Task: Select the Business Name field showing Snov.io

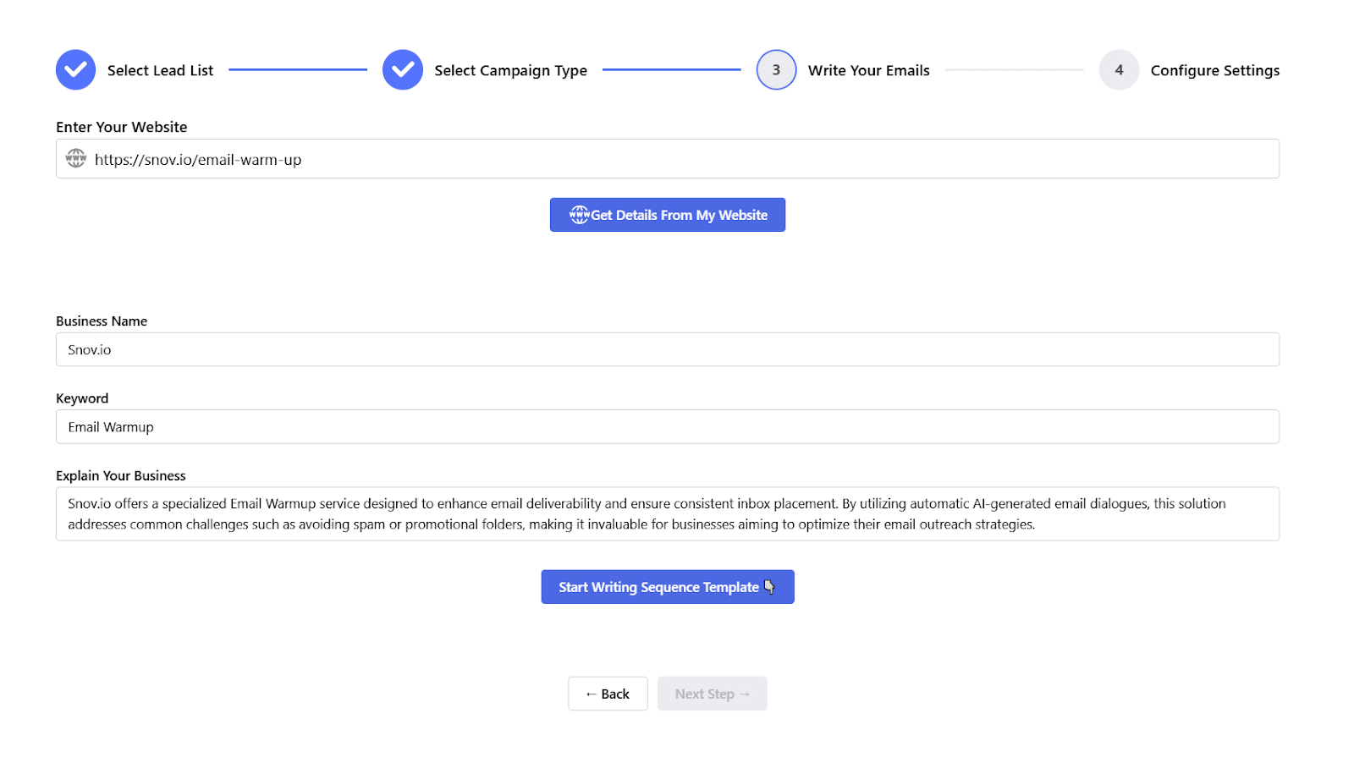Action: click(667, 348)
